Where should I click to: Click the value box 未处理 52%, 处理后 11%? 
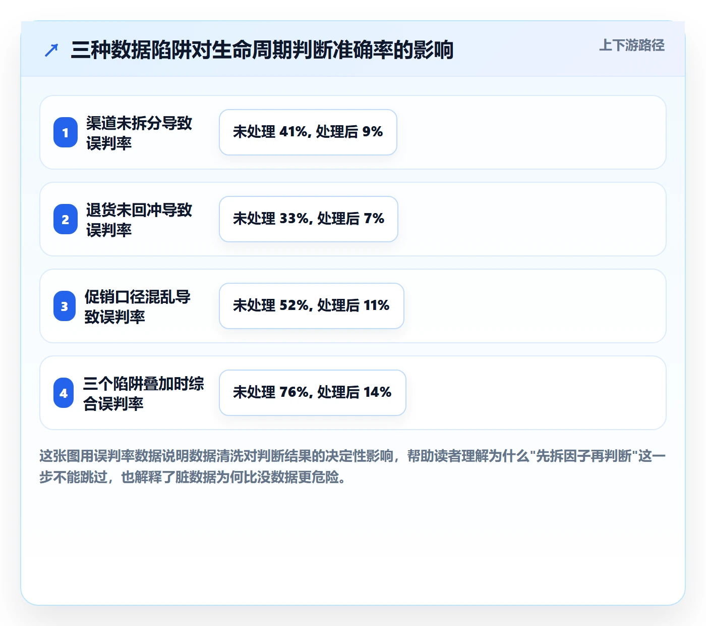click(x=312, y=306)
